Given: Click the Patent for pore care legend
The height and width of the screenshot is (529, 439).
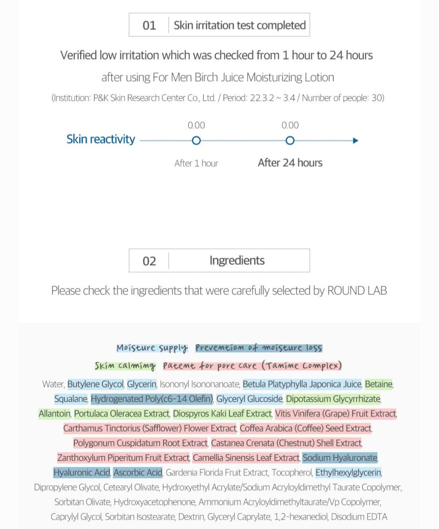Looking at the screenshot, I should tap(252, 366).
